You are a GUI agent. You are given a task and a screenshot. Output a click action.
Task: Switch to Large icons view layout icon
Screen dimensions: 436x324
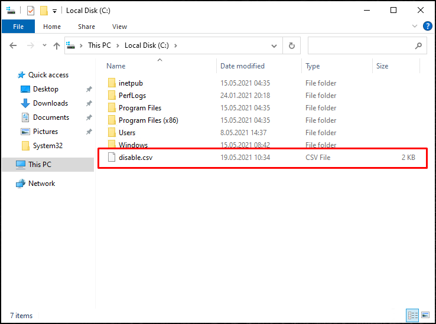point(425,315)
